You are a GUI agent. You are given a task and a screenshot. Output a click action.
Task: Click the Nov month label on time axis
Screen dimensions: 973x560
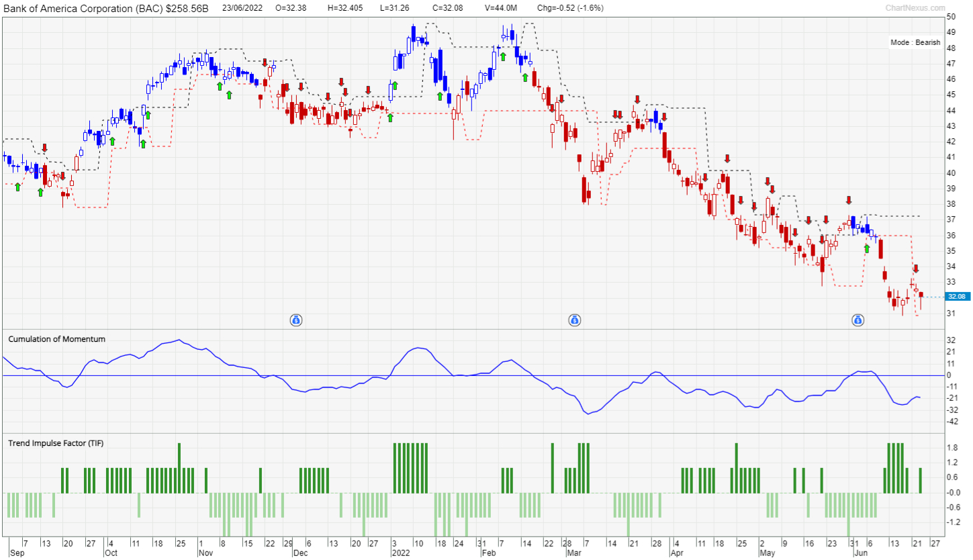205,554
